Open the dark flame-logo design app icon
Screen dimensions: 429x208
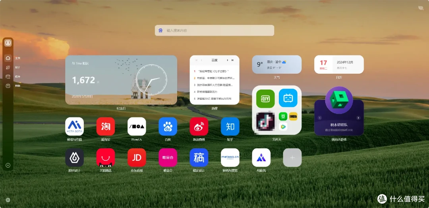pos(74,158)
